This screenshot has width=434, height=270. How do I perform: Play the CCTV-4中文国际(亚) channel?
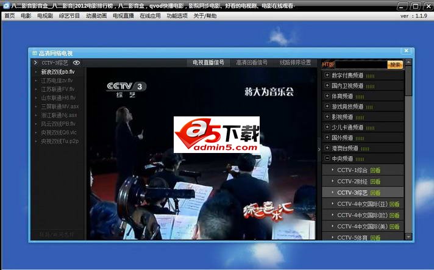coord(363,204)
